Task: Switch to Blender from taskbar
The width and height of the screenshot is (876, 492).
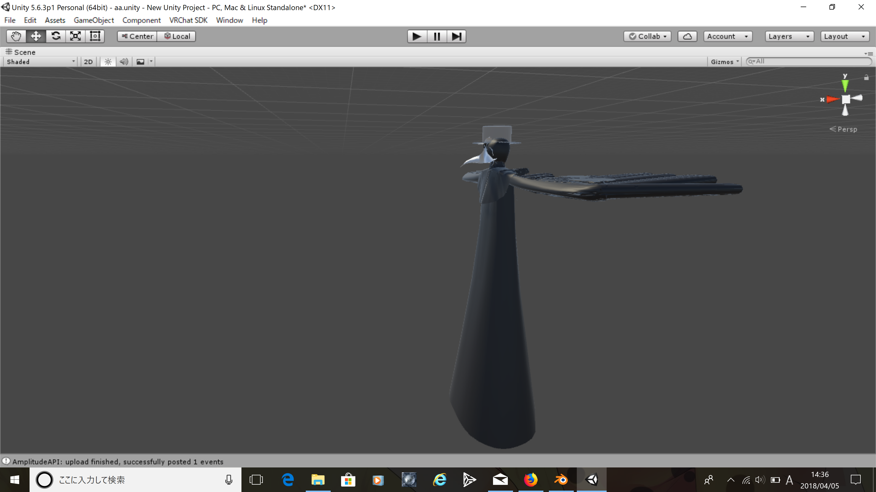Action: (561, 480)
